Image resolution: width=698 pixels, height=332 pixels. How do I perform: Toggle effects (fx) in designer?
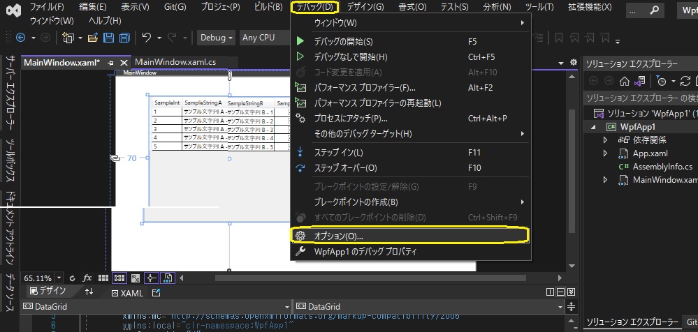(87, 278)
